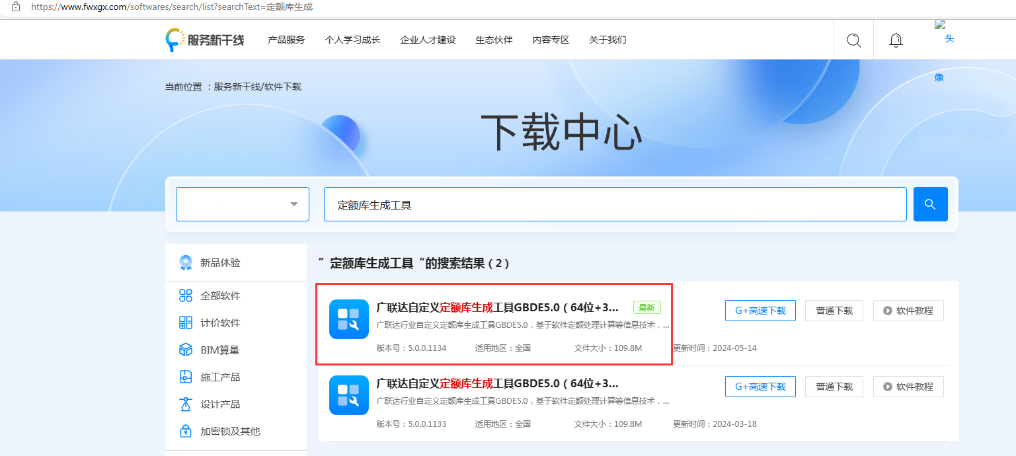Click the date 更新时间：2024-03-18
This screenshot has height=456, width=1016.
point(715,424)
